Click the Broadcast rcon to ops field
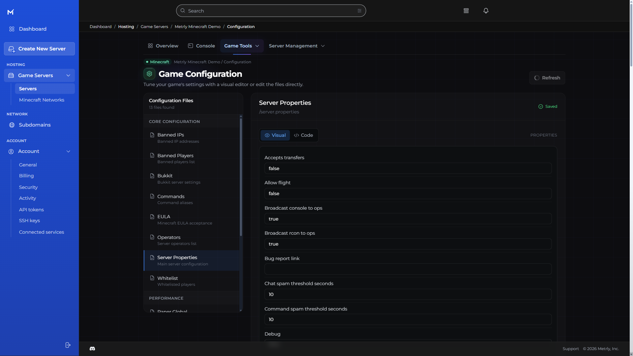 408,244
